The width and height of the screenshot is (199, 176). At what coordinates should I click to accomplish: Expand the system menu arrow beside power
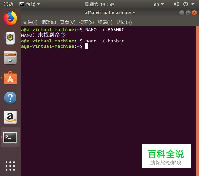pos(193,4)
